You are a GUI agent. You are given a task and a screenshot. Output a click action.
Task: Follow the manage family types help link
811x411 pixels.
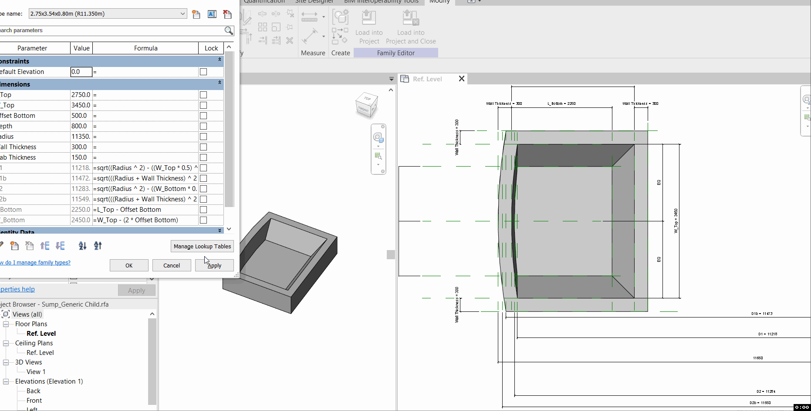point(35,262)
